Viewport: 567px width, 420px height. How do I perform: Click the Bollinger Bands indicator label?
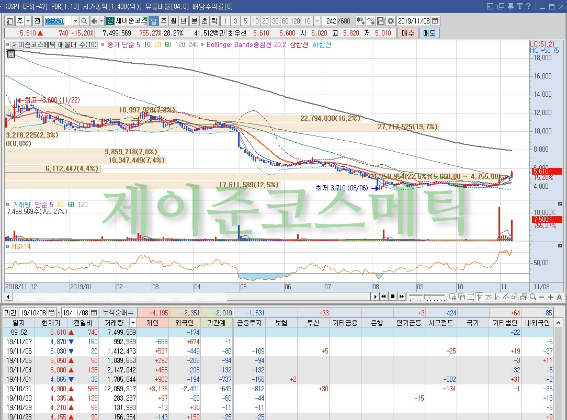[246, 44]
